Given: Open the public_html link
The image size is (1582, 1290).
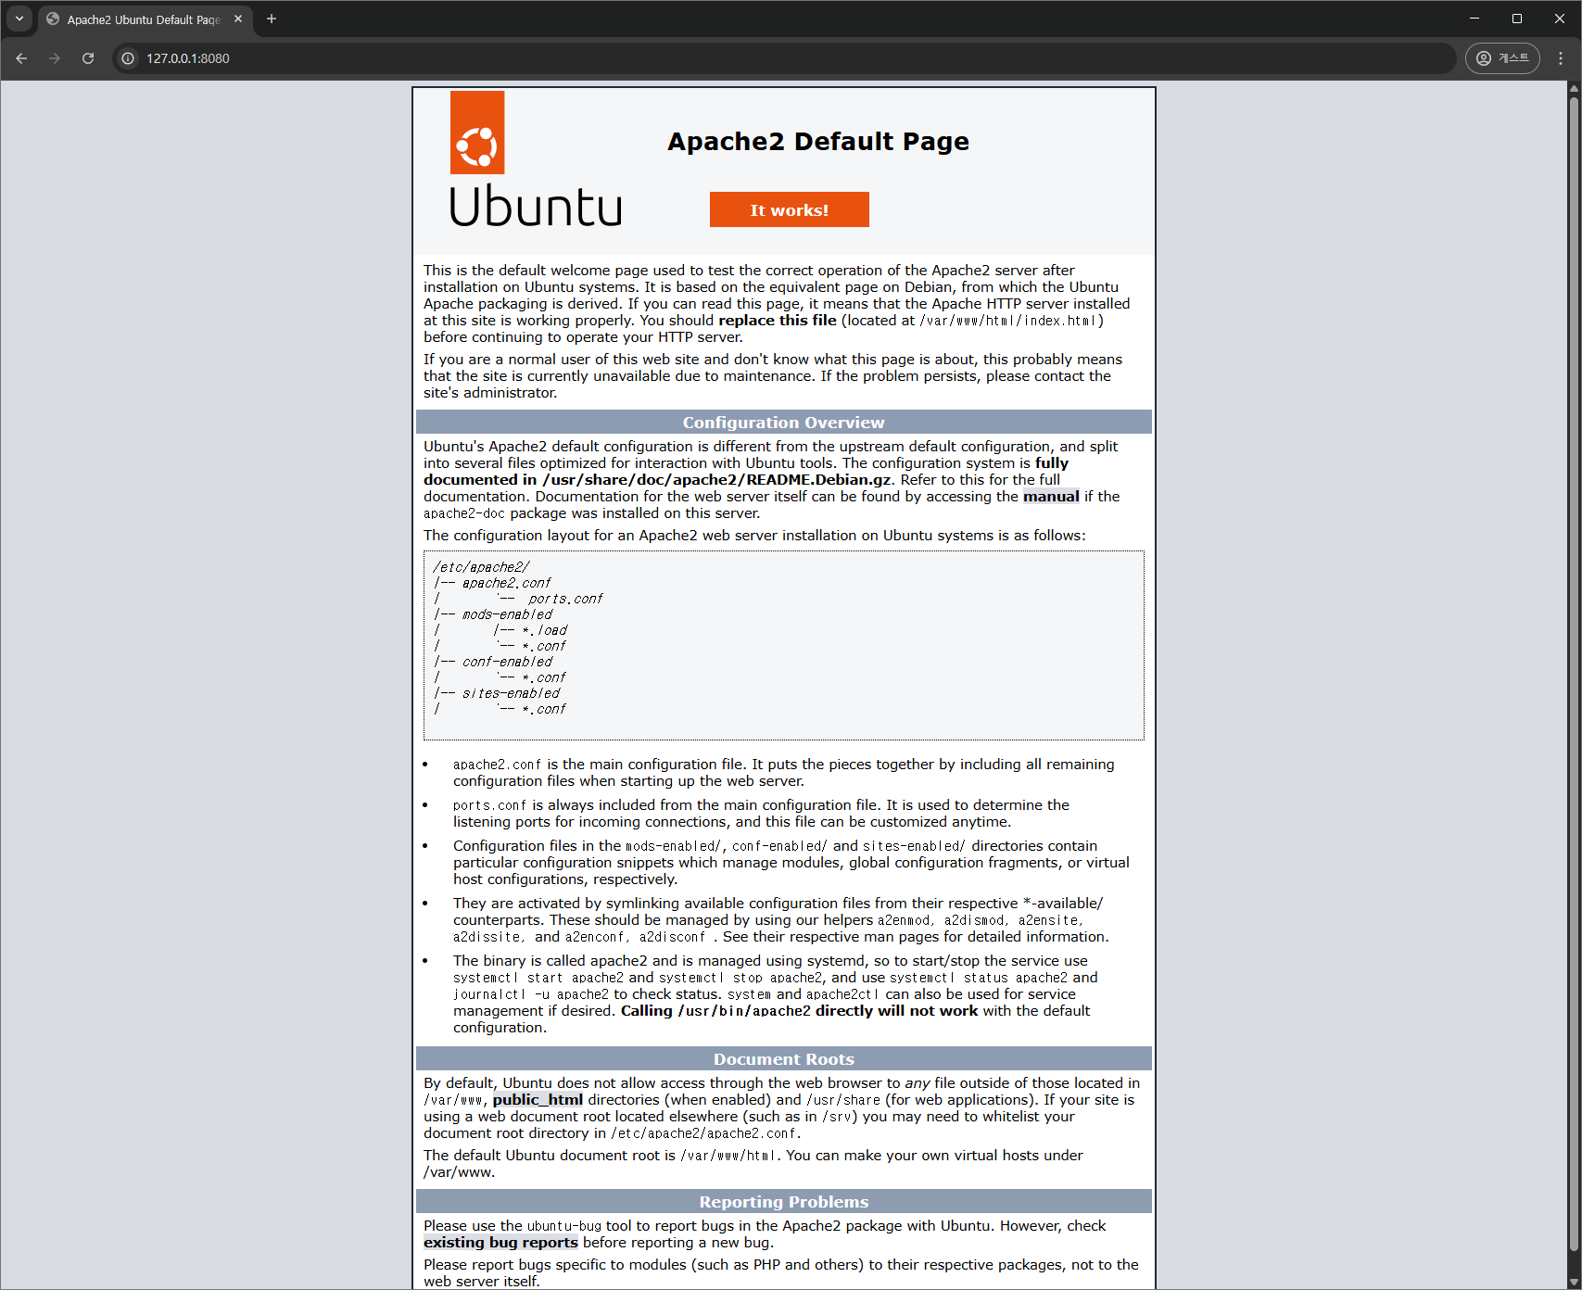Looking at the screenshot, I should click(538, 1100).
